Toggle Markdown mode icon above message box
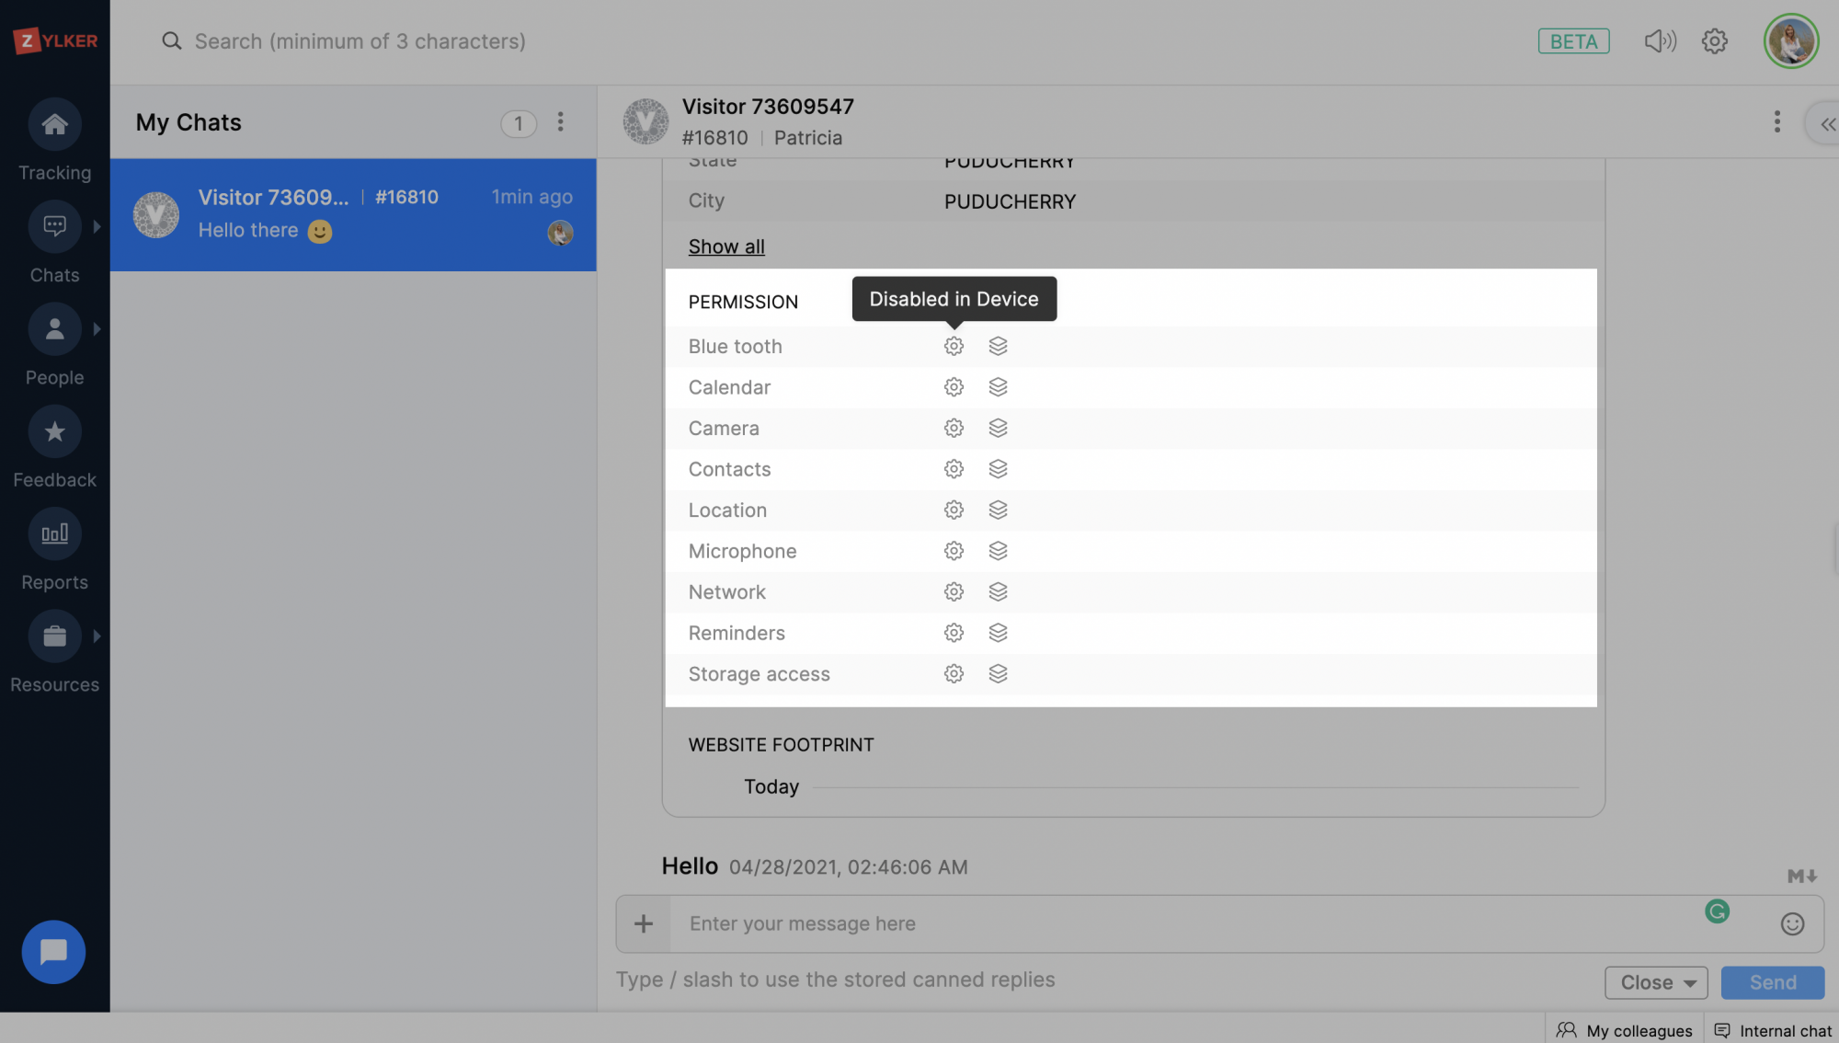Screen dimensions: 1839x1043 coord(1801,877)
